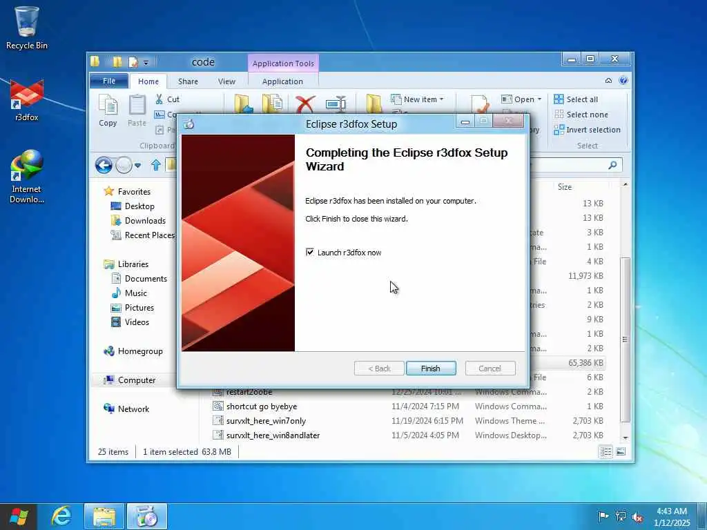The width and height of the screenshot is (707, 530).
Task: Switch to large icons view in status bar
Action: 621,451
